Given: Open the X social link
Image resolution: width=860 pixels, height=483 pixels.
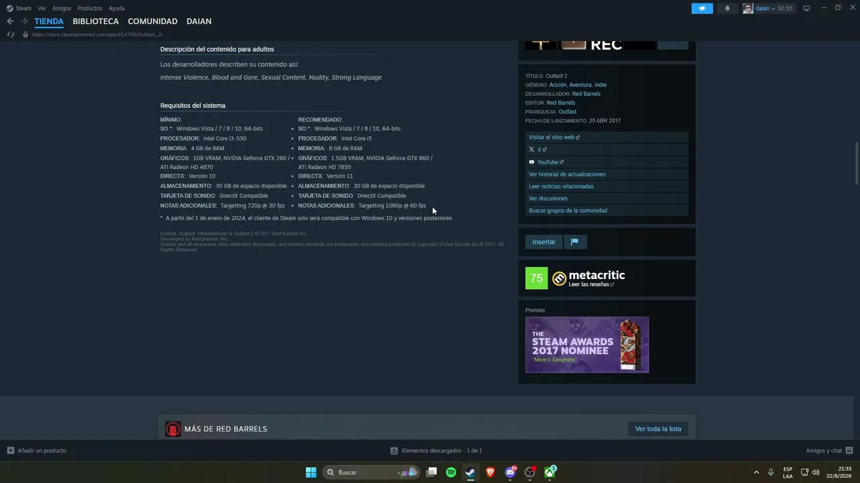Looking at the screenshot, I should (x=607, y=150).
